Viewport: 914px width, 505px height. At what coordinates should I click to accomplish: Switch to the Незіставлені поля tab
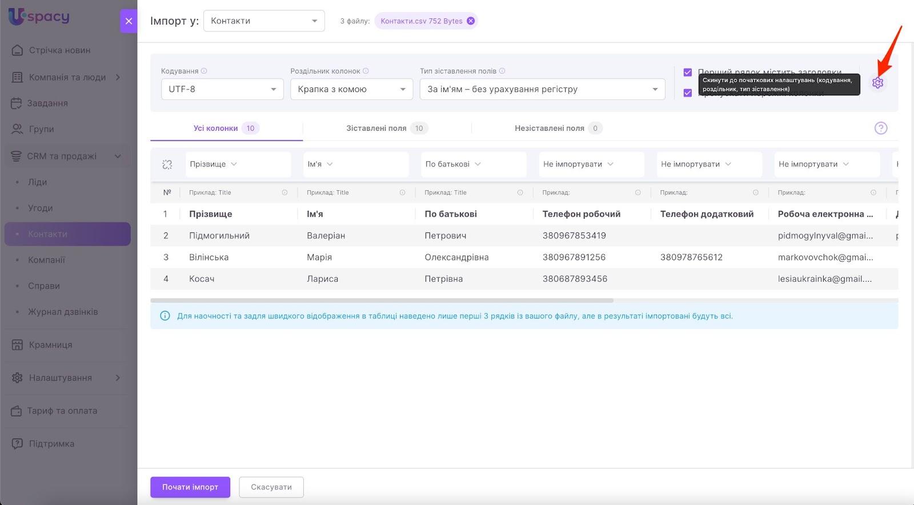(x=557, y=129)
